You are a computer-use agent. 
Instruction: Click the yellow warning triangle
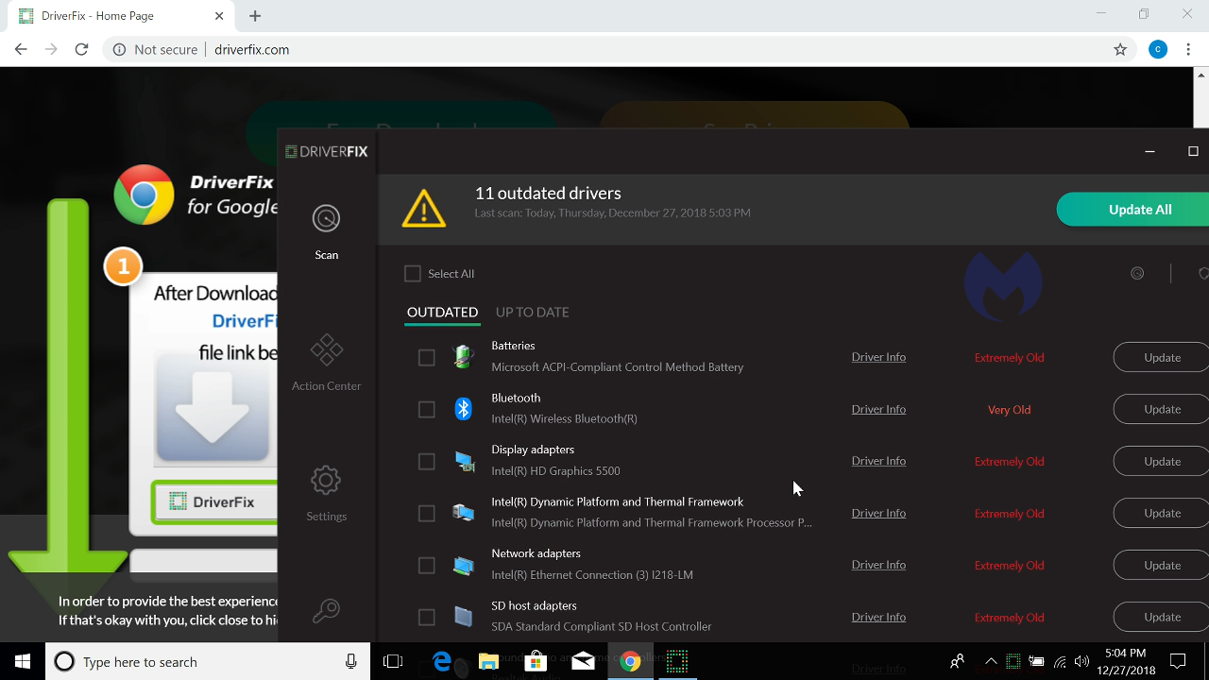[423, 208]
